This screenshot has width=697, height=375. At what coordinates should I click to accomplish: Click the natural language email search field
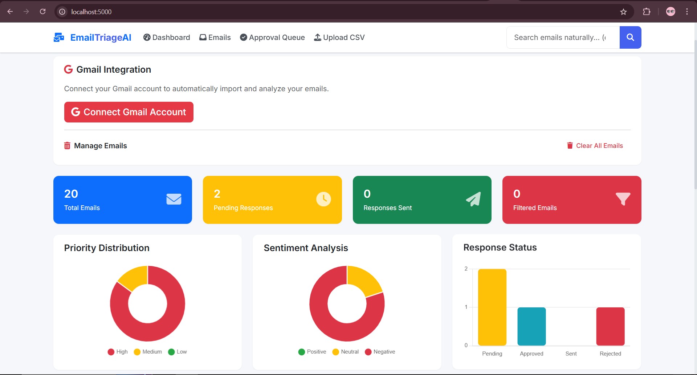561,37
